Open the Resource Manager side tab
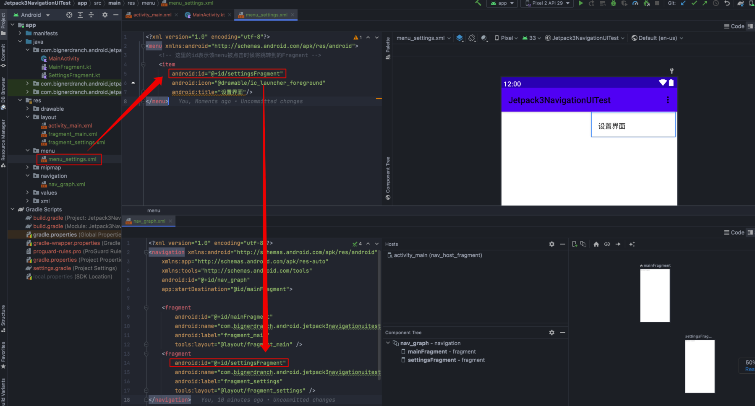 point(3,143)
